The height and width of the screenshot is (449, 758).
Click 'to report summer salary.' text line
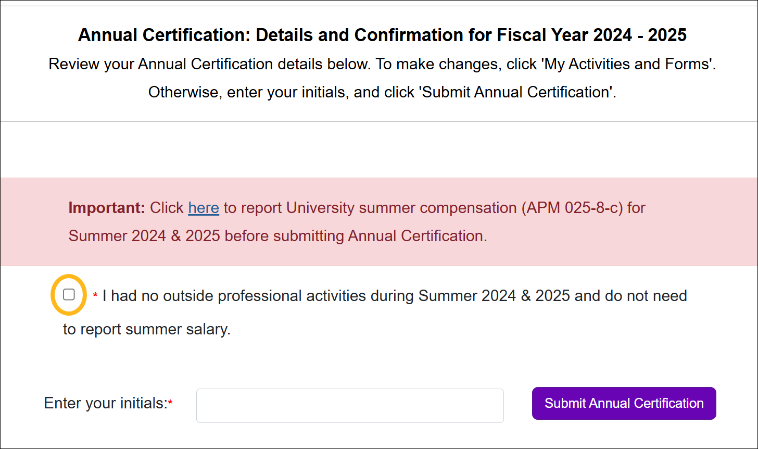(x=147, y=329)
